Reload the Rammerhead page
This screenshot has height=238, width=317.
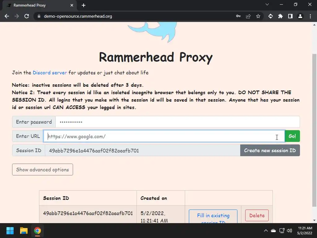[27, 16]
